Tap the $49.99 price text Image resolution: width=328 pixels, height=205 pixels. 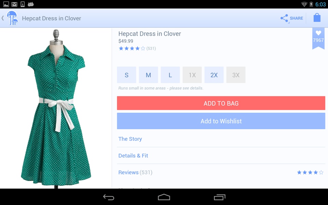click(x=126, y=41)
